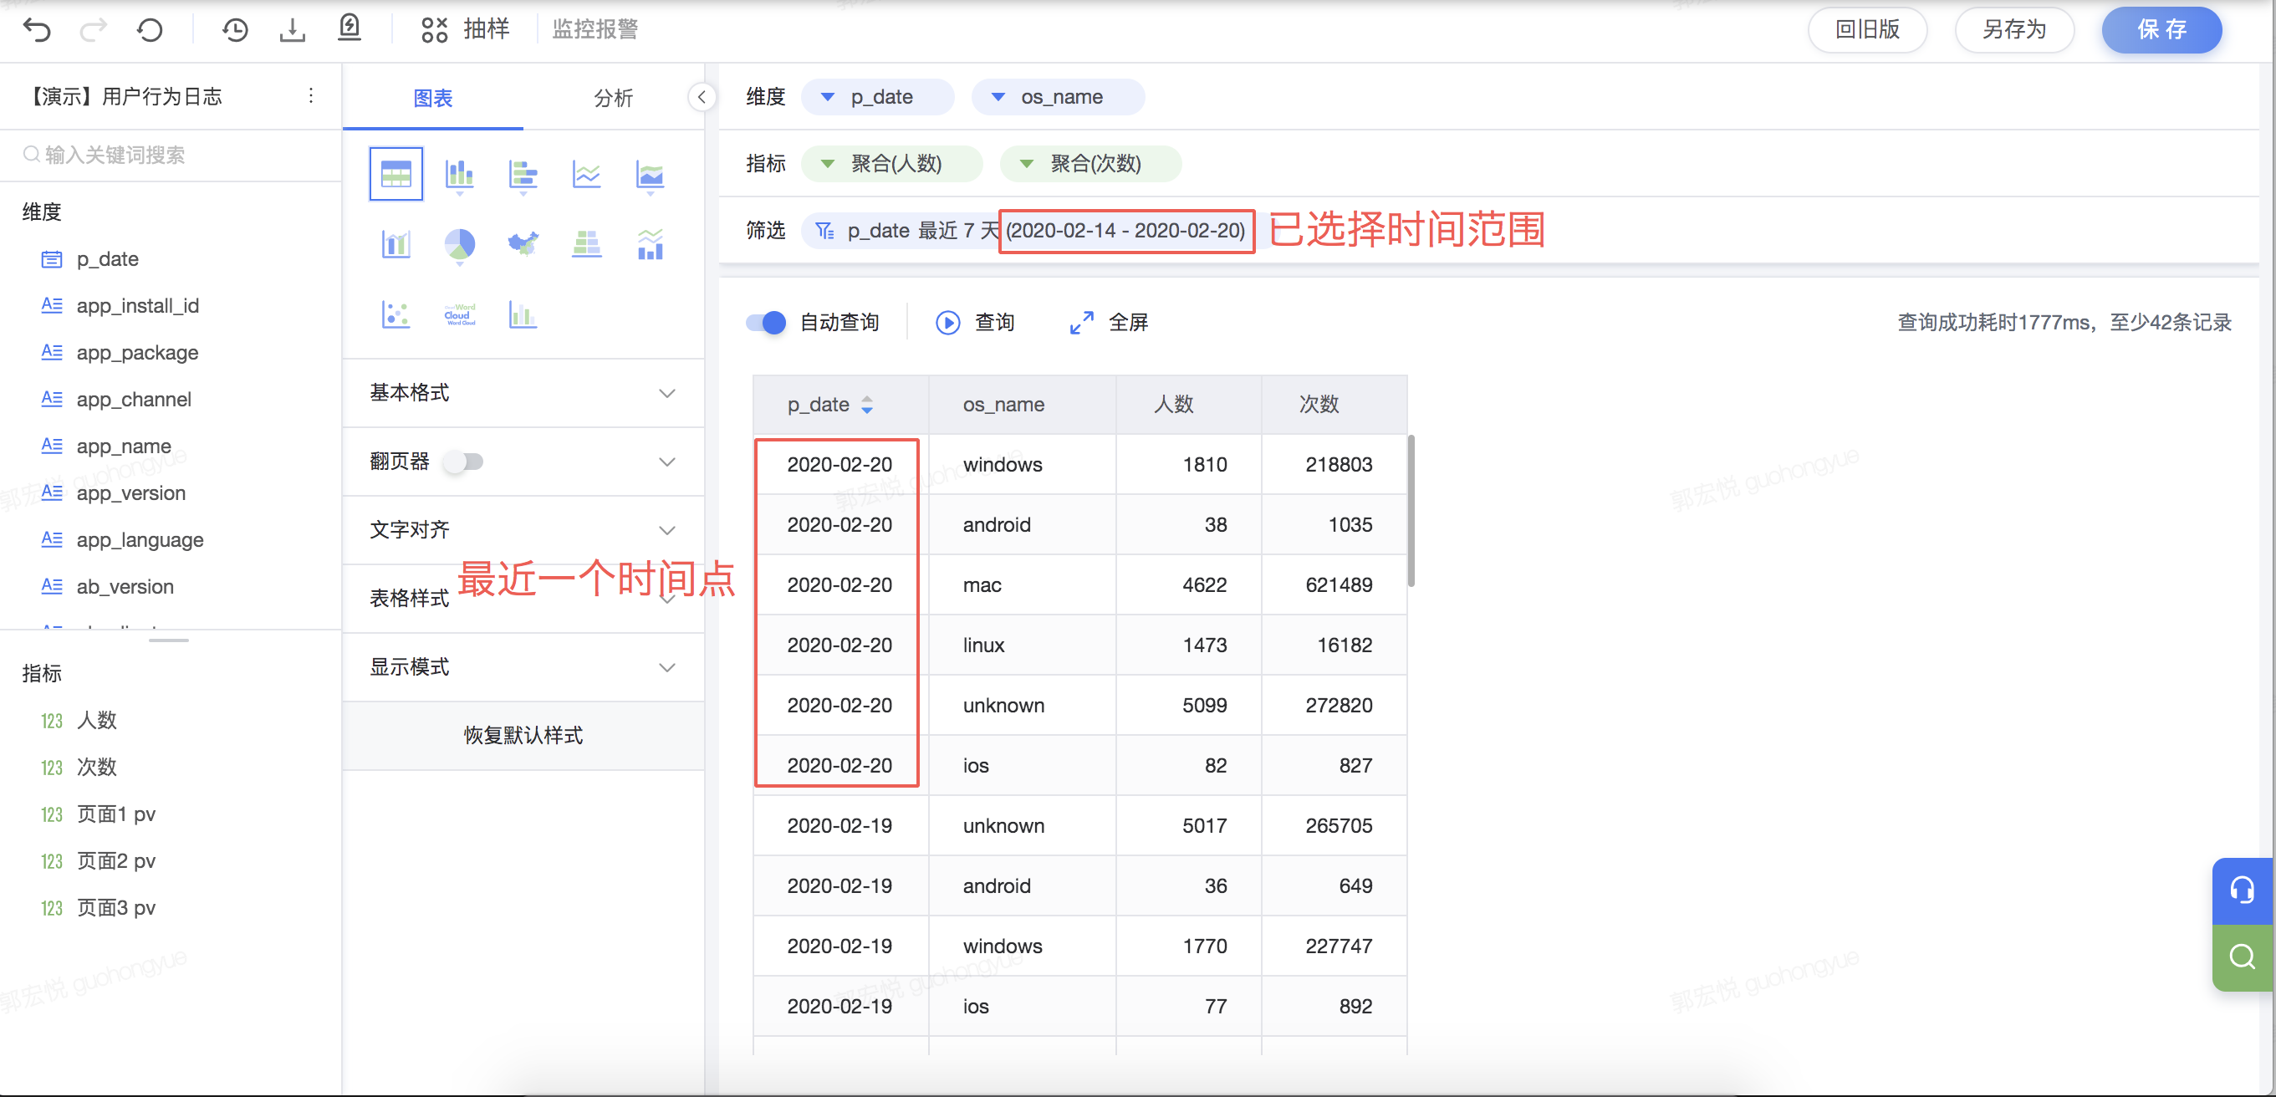Select the Word Cloud chart icon
This screenshot has width=2276, height=1097.
[x=459, y=314]
